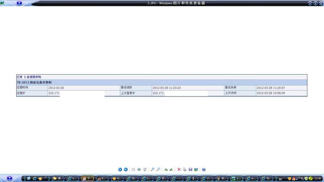Delete the image with red X
The height and width of the screenshot is (182, 324).
pyautogui.click(x=179, y=169)
